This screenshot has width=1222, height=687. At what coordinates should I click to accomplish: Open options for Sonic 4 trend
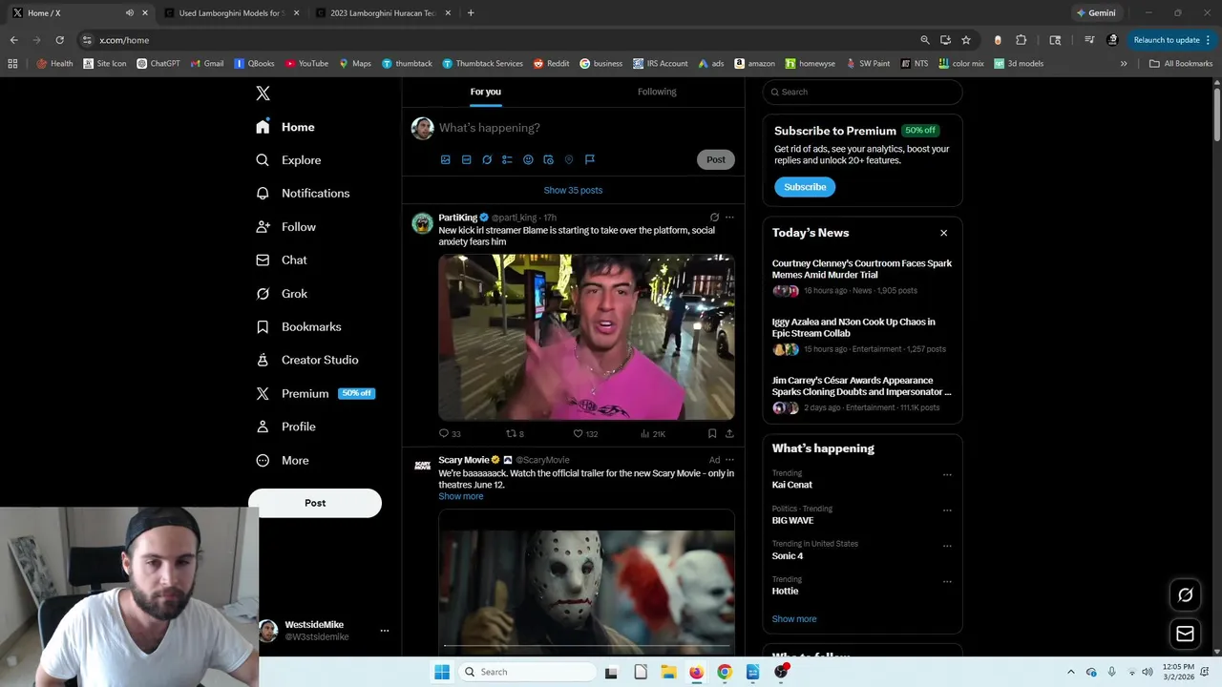(x=947, y=546)
